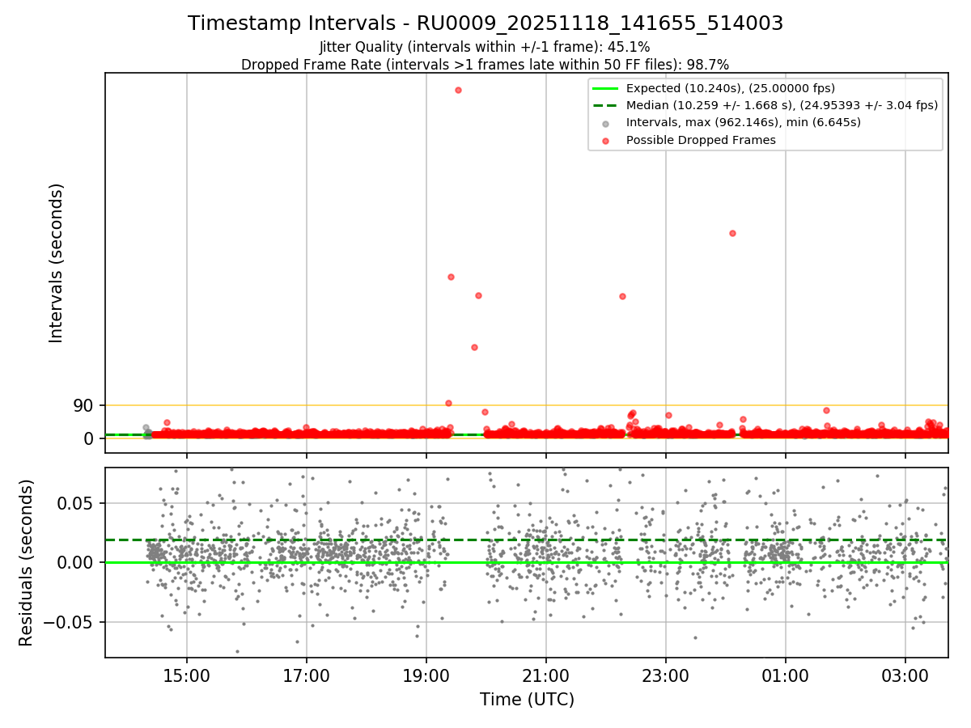The image size is (971, 728).
Task: Click the "0.05" residuals tick label
Action: pyautogui.click(x=77, y=503)
